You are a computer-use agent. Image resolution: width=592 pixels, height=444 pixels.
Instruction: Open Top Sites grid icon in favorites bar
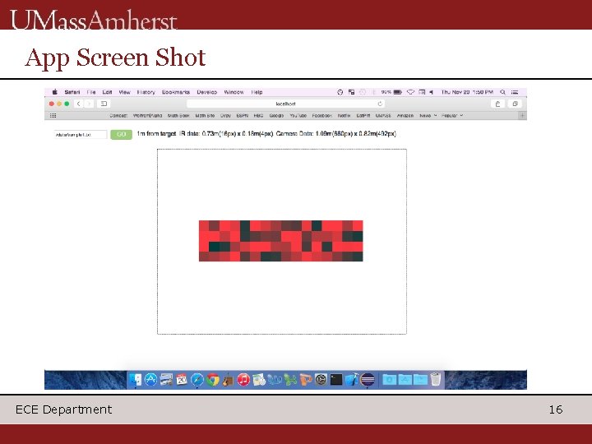(x=53, y=116)
